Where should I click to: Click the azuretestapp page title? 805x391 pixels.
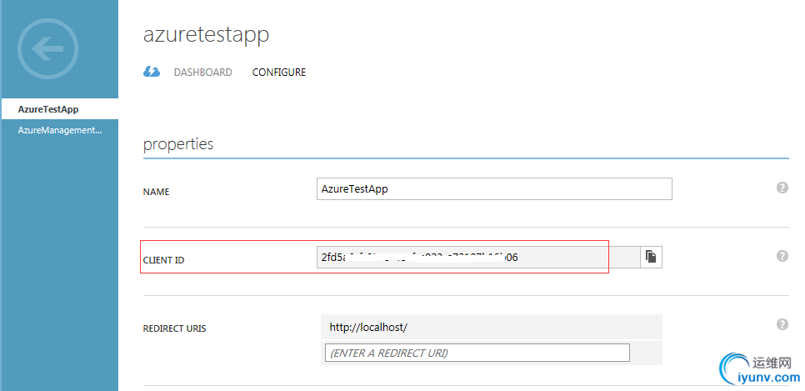click(206, 34)
